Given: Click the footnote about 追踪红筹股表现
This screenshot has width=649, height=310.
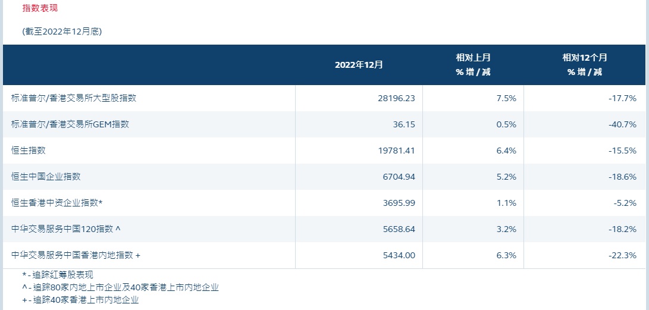Looking at the screenshot, I should (58, 274).
